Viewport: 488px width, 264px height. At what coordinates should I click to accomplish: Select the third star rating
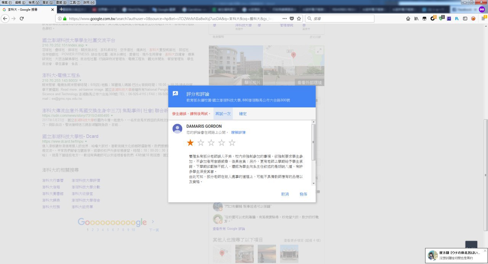pos(211,143)
